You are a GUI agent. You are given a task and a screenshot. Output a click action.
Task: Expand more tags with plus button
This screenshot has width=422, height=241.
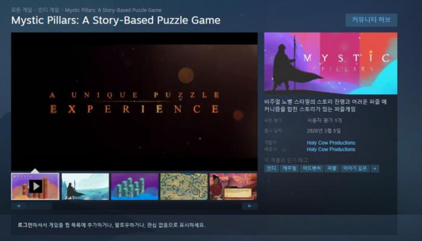tap(375, 169)
